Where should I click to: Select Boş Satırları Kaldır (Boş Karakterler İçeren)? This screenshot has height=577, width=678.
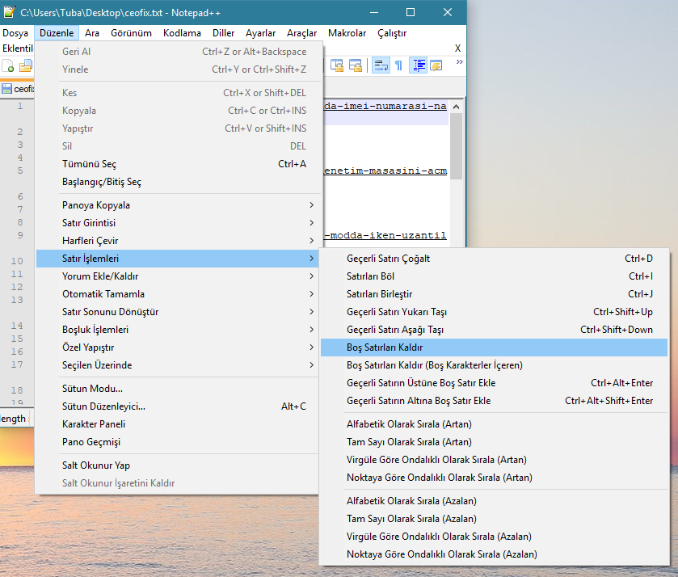point(495,365)
